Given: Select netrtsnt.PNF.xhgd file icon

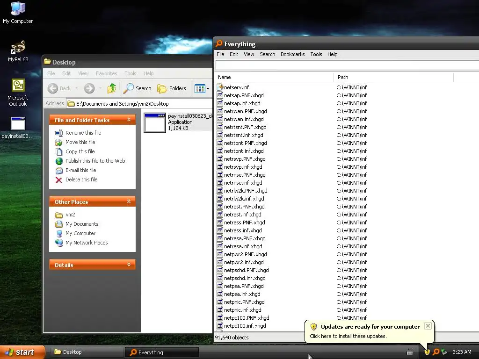Looking at the screenshot, I should (220, 127).
